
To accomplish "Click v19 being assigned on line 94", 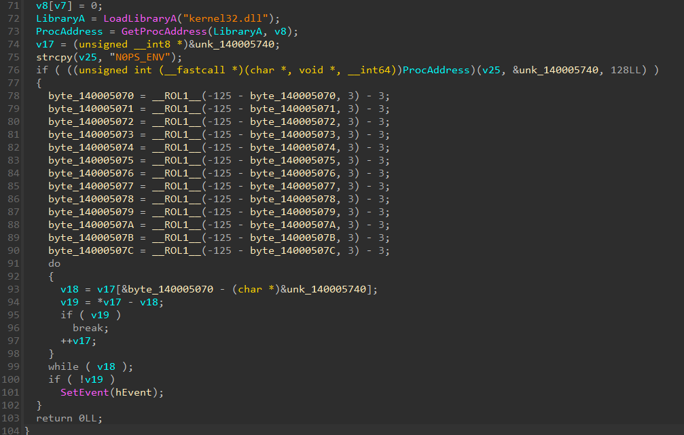I will pos(69,302).
